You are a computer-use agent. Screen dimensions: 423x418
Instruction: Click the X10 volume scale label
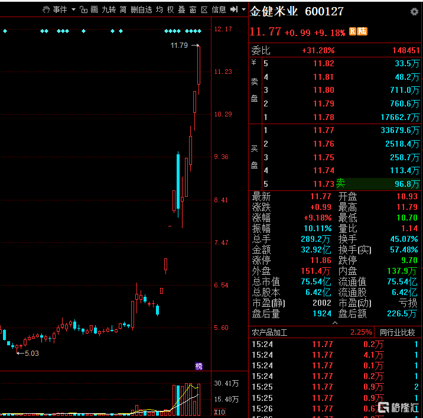219,412
